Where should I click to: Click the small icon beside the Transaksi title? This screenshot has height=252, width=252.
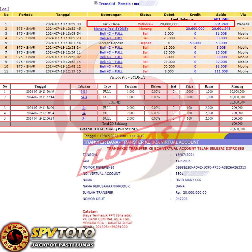pos(96,3)
